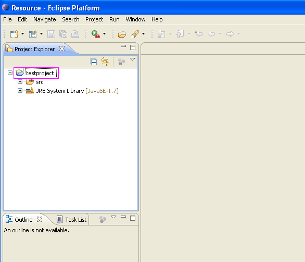Expand the JRE System Library node
305x262 pixels.
pos(20,90)
